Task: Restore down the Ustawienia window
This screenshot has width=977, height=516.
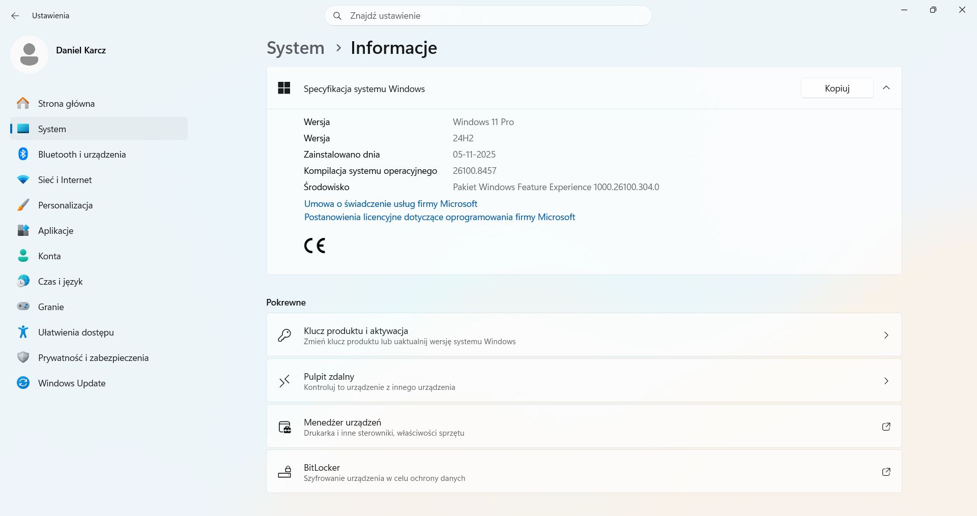Action: tap(933, 10)
